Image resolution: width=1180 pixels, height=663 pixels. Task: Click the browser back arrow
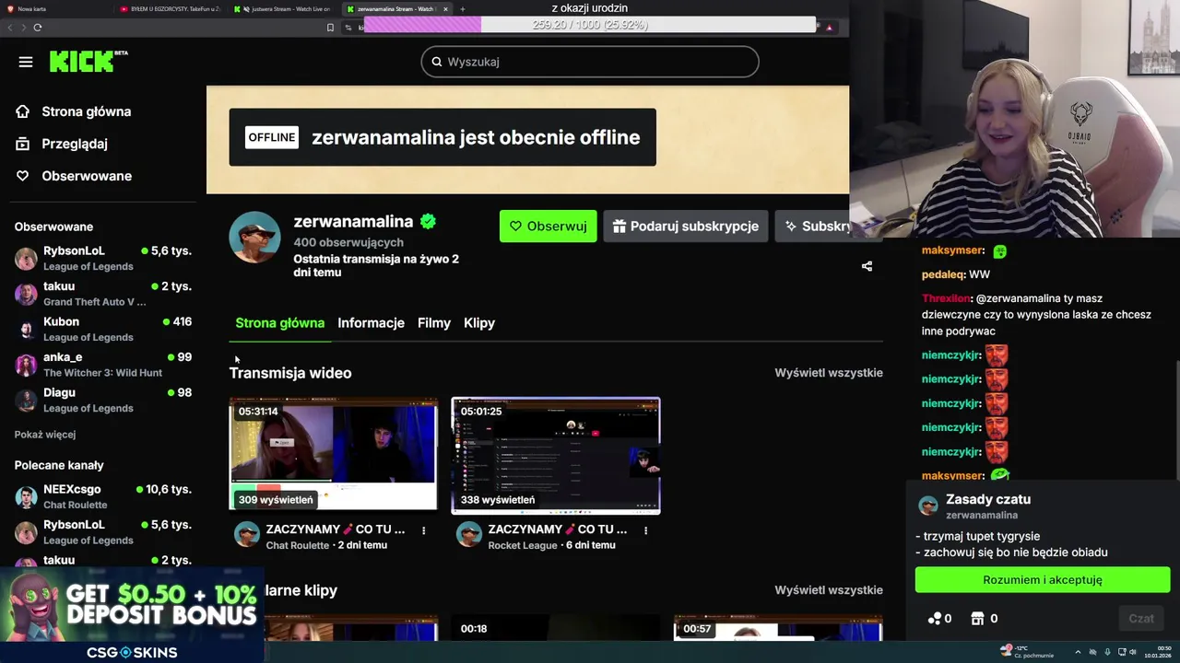click(x=10, y=27)
